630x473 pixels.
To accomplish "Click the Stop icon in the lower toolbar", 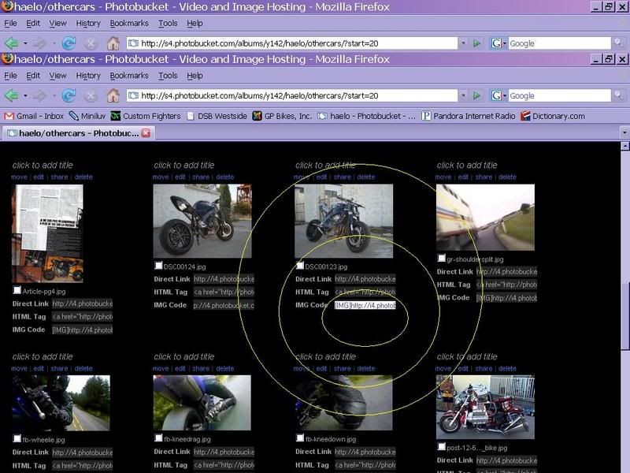I will 91,95.
